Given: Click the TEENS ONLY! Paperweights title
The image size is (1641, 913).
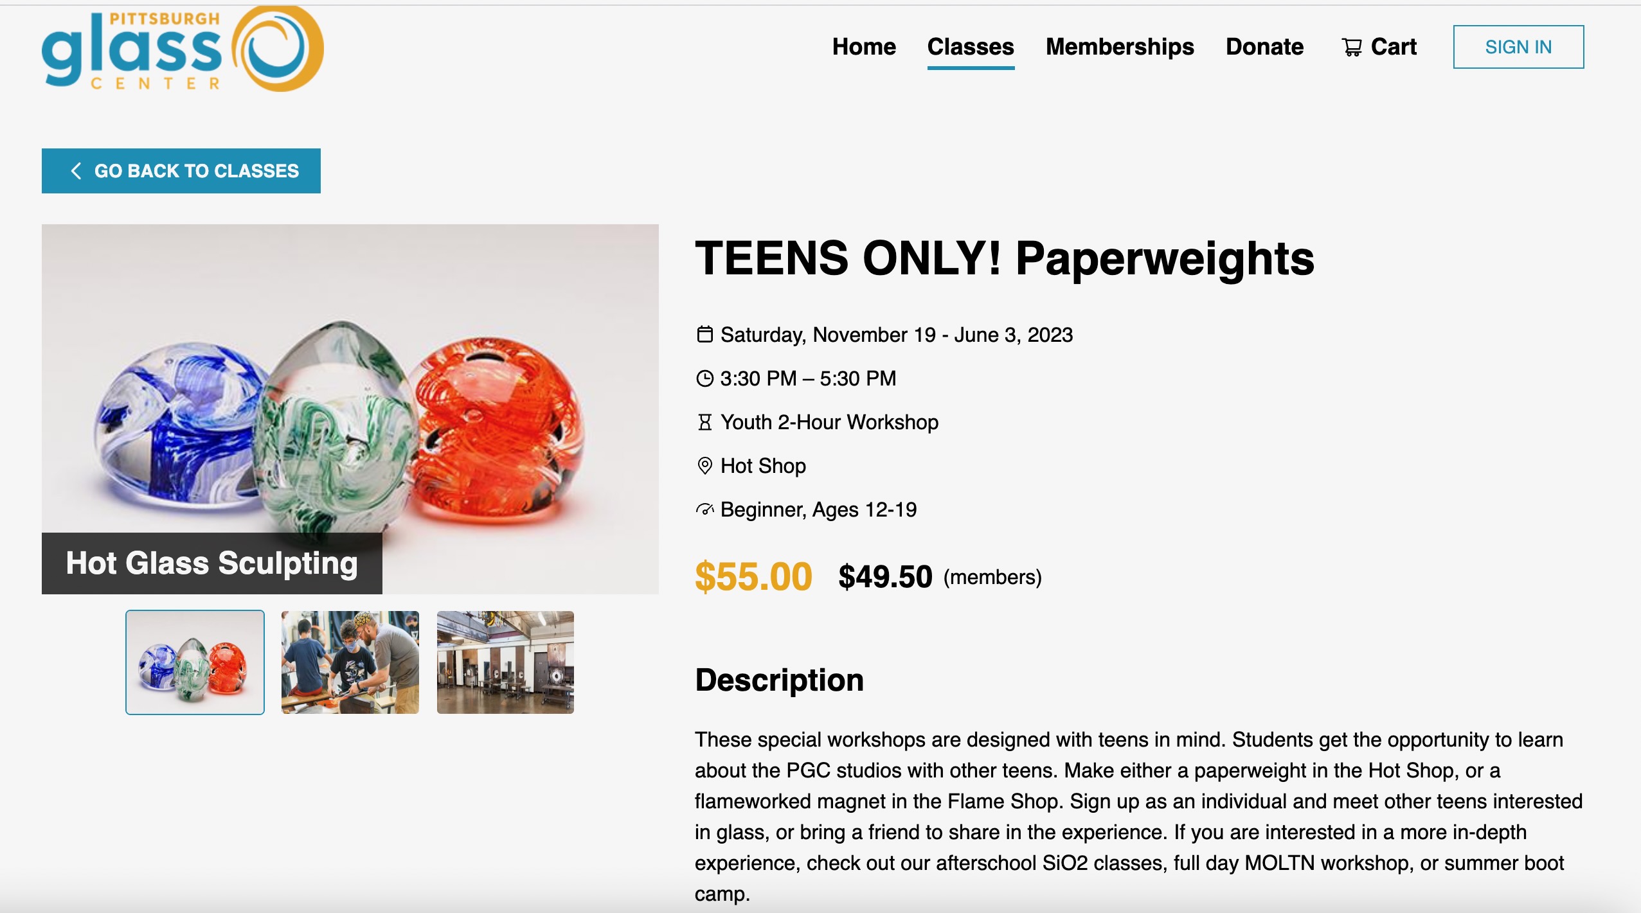Looking at the screenshot, I should 1004,258.
